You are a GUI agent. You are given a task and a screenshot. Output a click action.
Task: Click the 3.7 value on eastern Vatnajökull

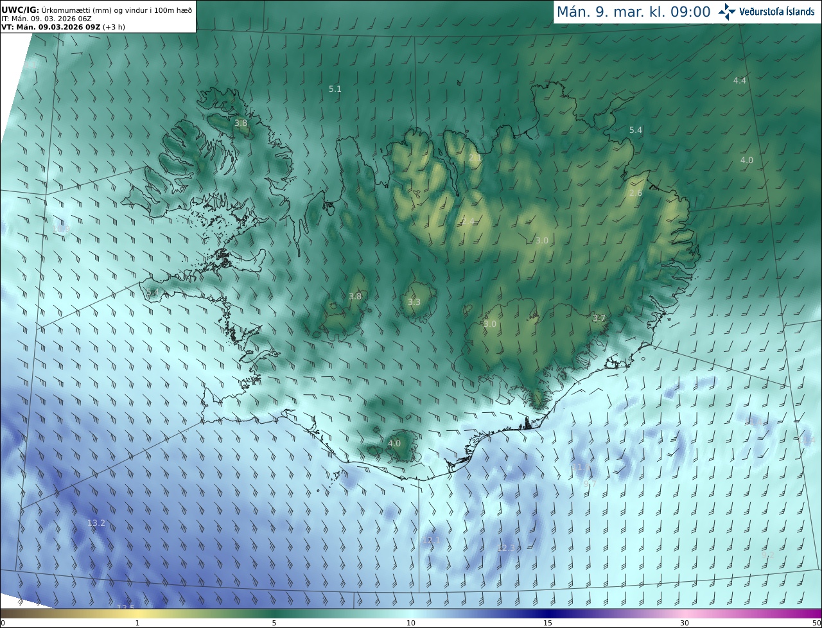tap(599, 318)
